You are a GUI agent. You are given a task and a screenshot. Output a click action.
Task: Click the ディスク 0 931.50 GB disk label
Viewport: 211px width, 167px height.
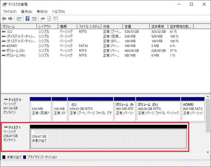click(15, 108)
